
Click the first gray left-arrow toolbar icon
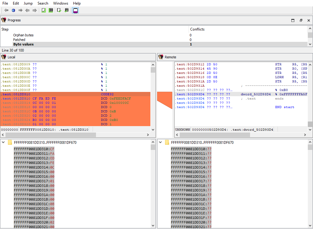6,10
